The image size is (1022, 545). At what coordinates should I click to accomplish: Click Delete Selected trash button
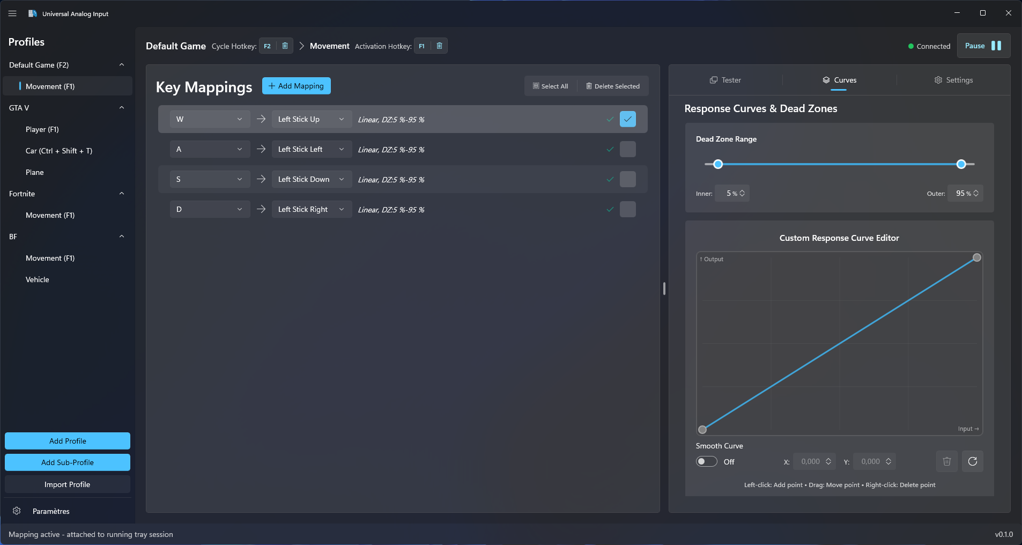612,86
